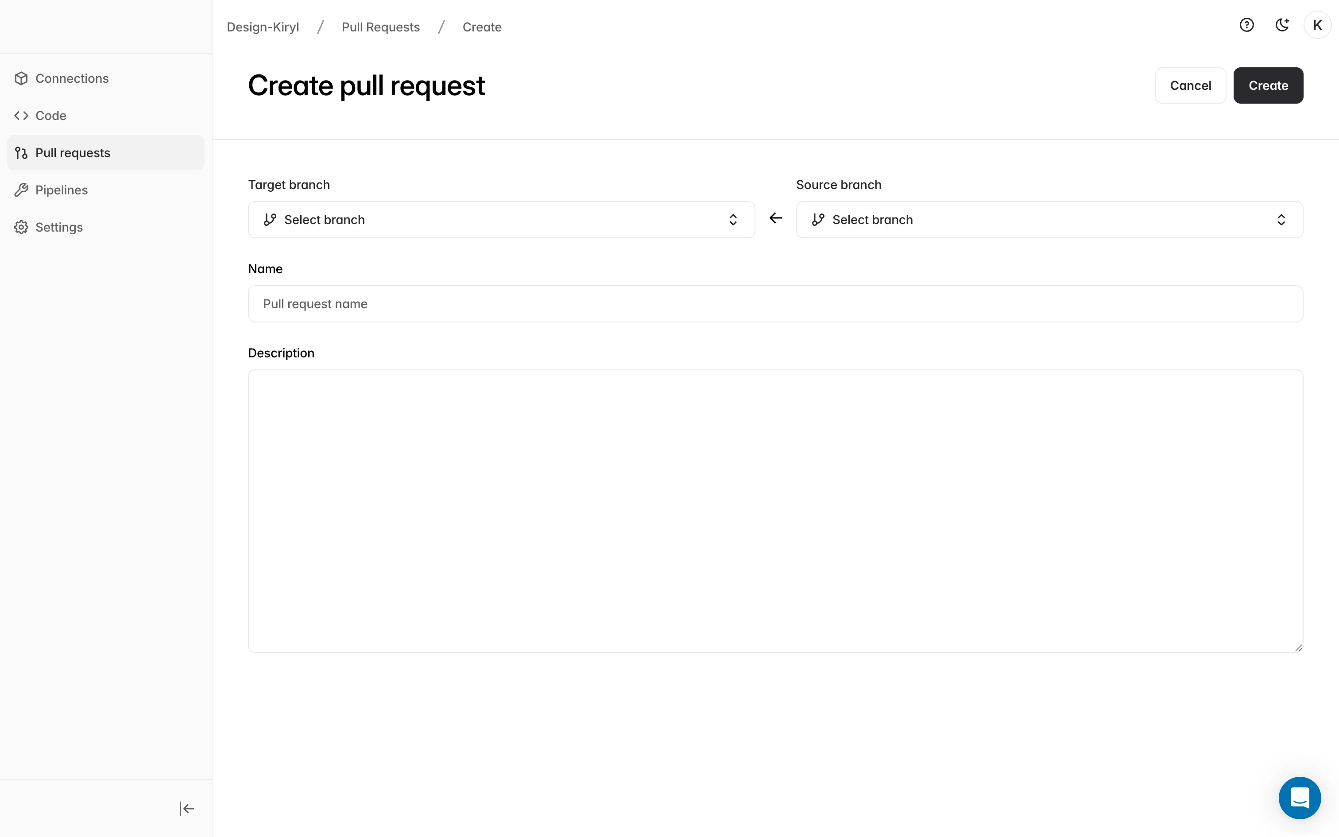
Task: Click inside the Description text area
Action: [x=774, y=510]
